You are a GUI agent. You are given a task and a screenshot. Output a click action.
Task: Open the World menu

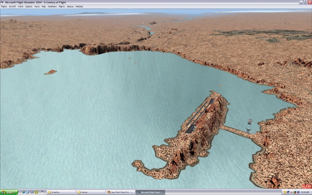[x=21, y=7]
